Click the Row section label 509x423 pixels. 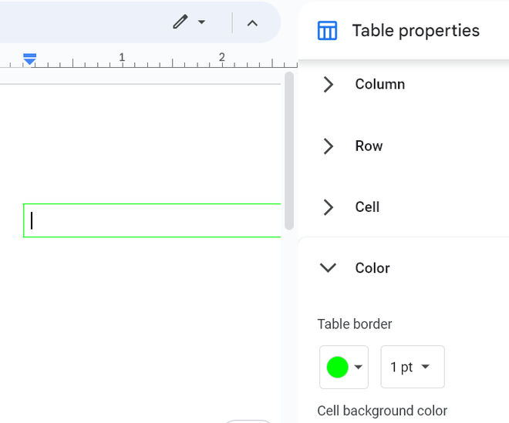pyautogui.click(x=369, y=146)
